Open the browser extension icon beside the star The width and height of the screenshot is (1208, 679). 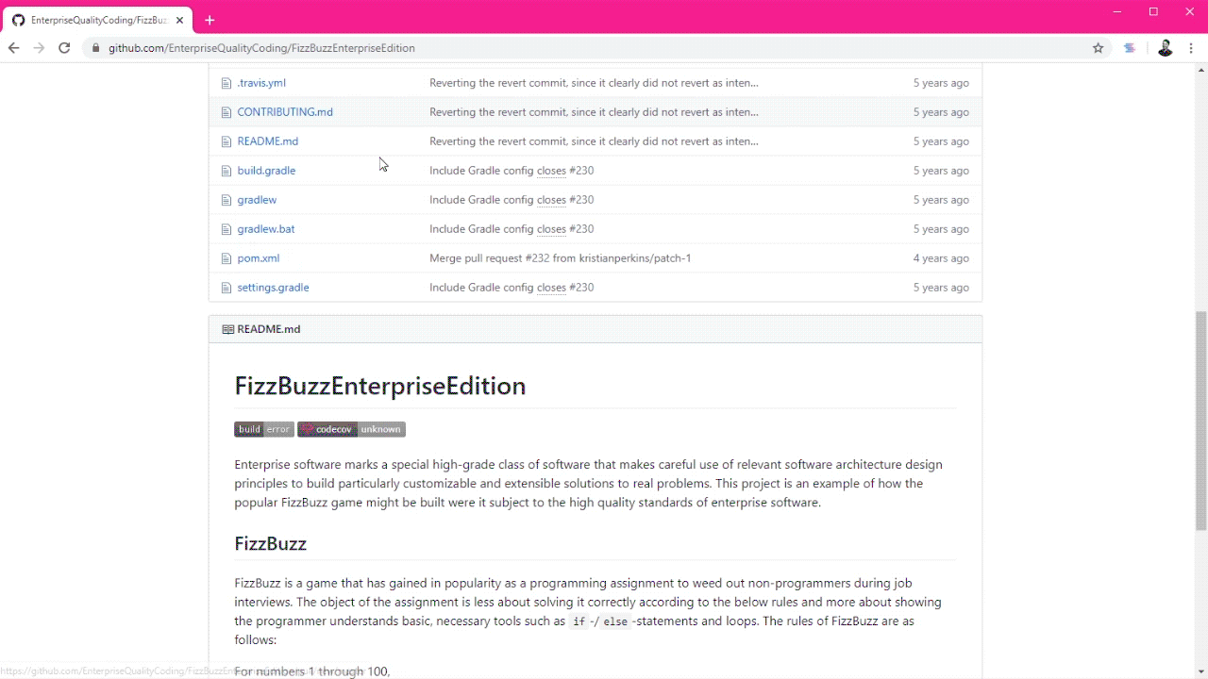tap(1130, 48)
